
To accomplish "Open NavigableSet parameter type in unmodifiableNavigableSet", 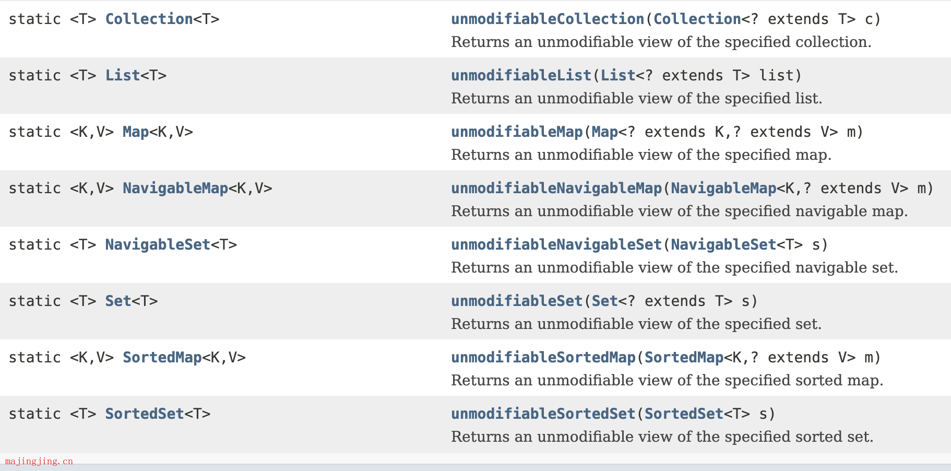I will point(723,244).
